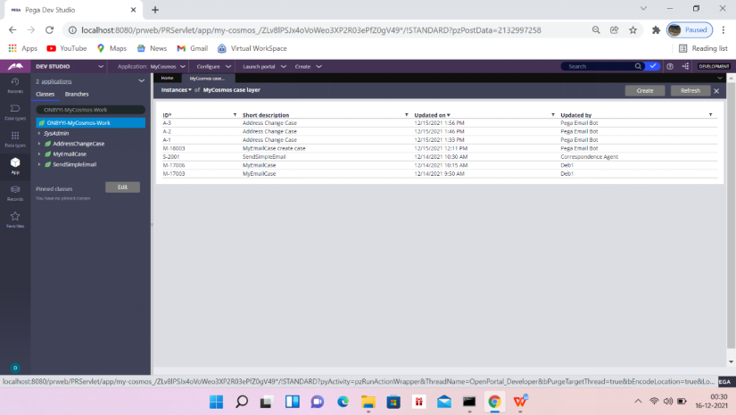Switch to the Branches tab

[77, 94]
